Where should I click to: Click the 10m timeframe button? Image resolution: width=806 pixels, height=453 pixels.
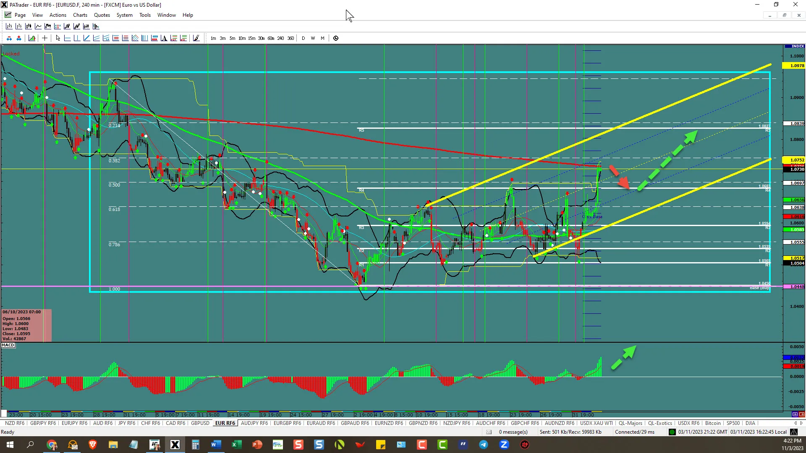tap(242, 38)
